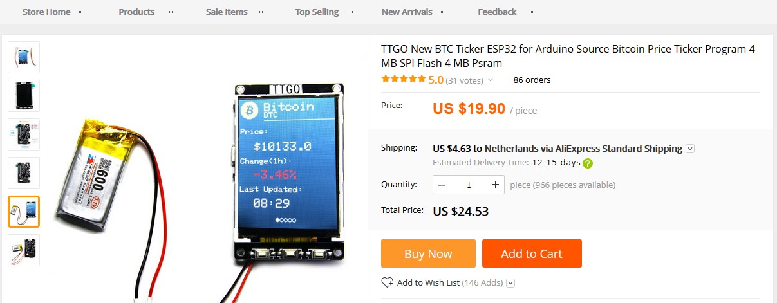Click the five-star rating icons
Screen dimensions: 777x303
point(403,79)
